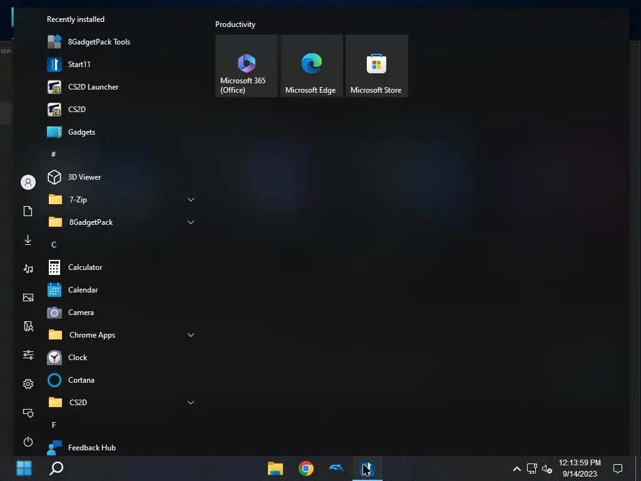Open the Clock app
The height and width of the screenshot is (481, 641).
click(x=121, y=358)
